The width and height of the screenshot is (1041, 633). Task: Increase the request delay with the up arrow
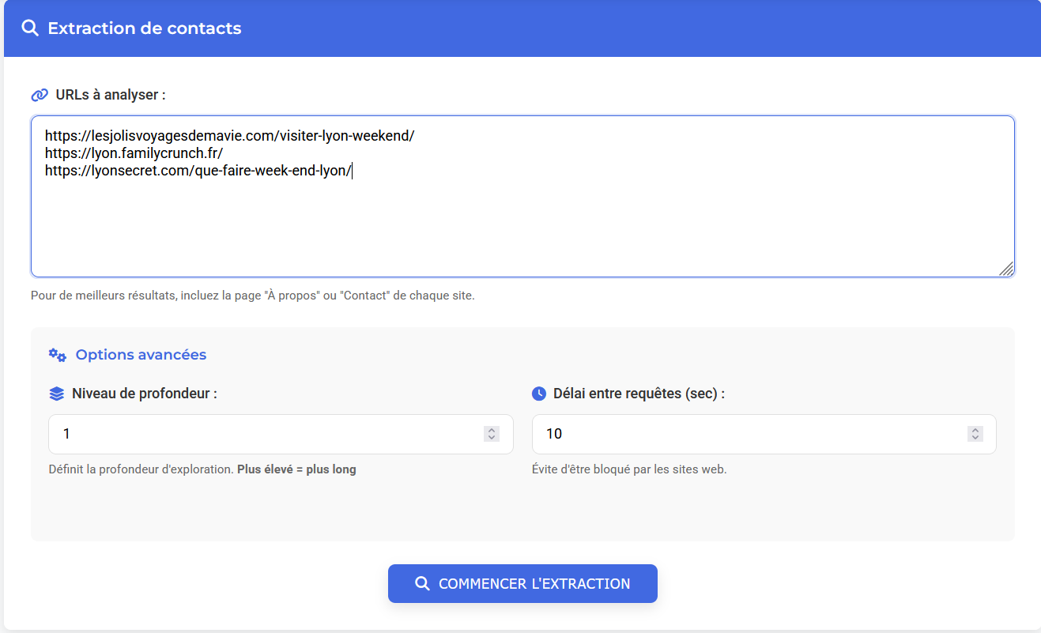(975, 430)
